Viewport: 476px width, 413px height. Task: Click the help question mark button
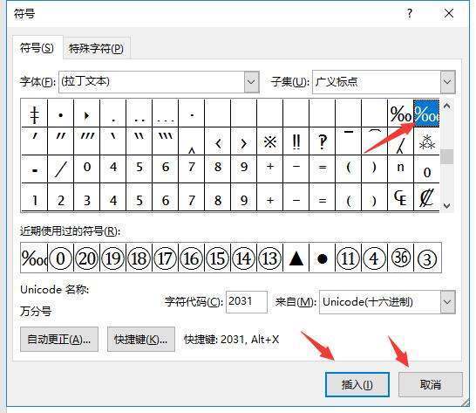click(x=410, y=13)
